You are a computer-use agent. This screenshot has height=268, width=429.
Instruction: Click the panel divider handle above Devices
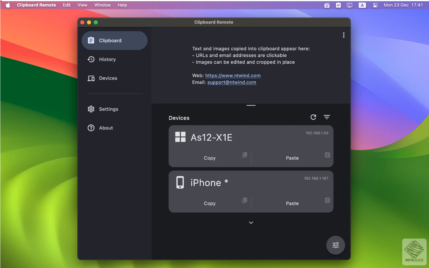click(251, 105)
